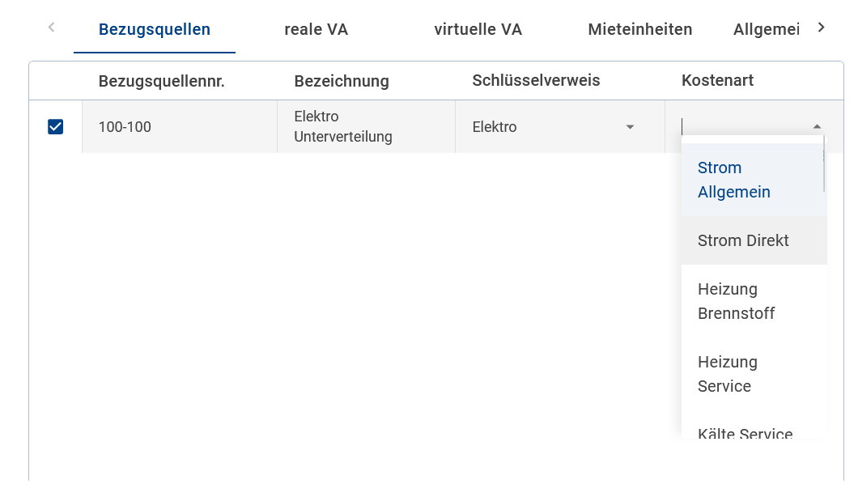This screenshot has height=484, width=858.
Task: Click the dropdown list scrollbar
Action: pos(824,166)
